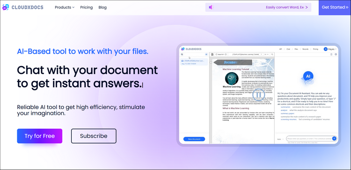Click the Subscribe button

[x=94, y=136]
